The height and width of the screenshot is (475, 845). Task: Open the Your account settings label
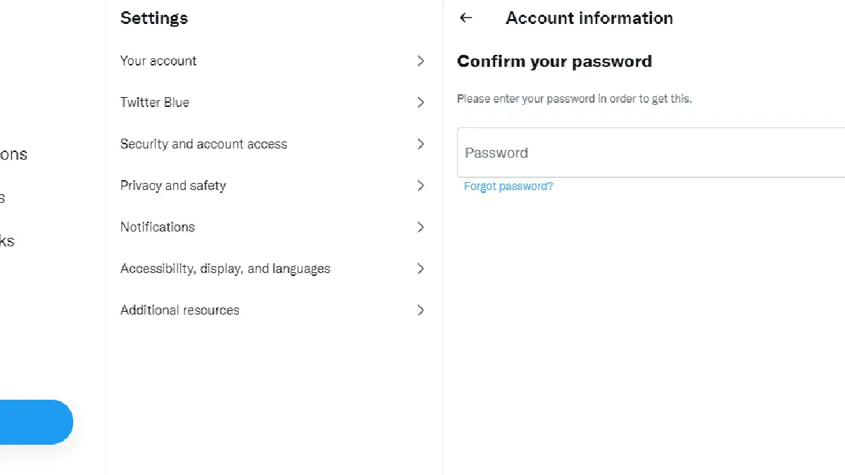158,61
